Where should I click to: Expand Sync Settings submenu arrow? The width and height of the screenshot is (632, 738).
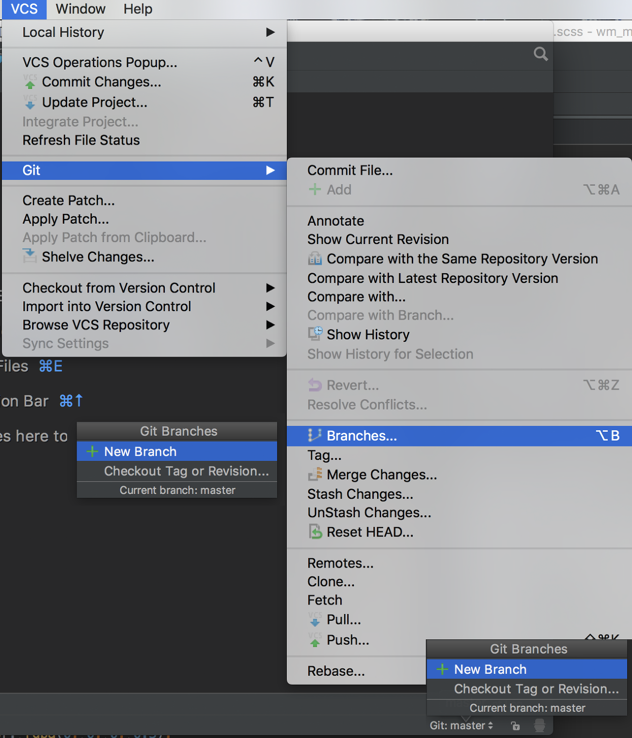[x=270, y=343]
